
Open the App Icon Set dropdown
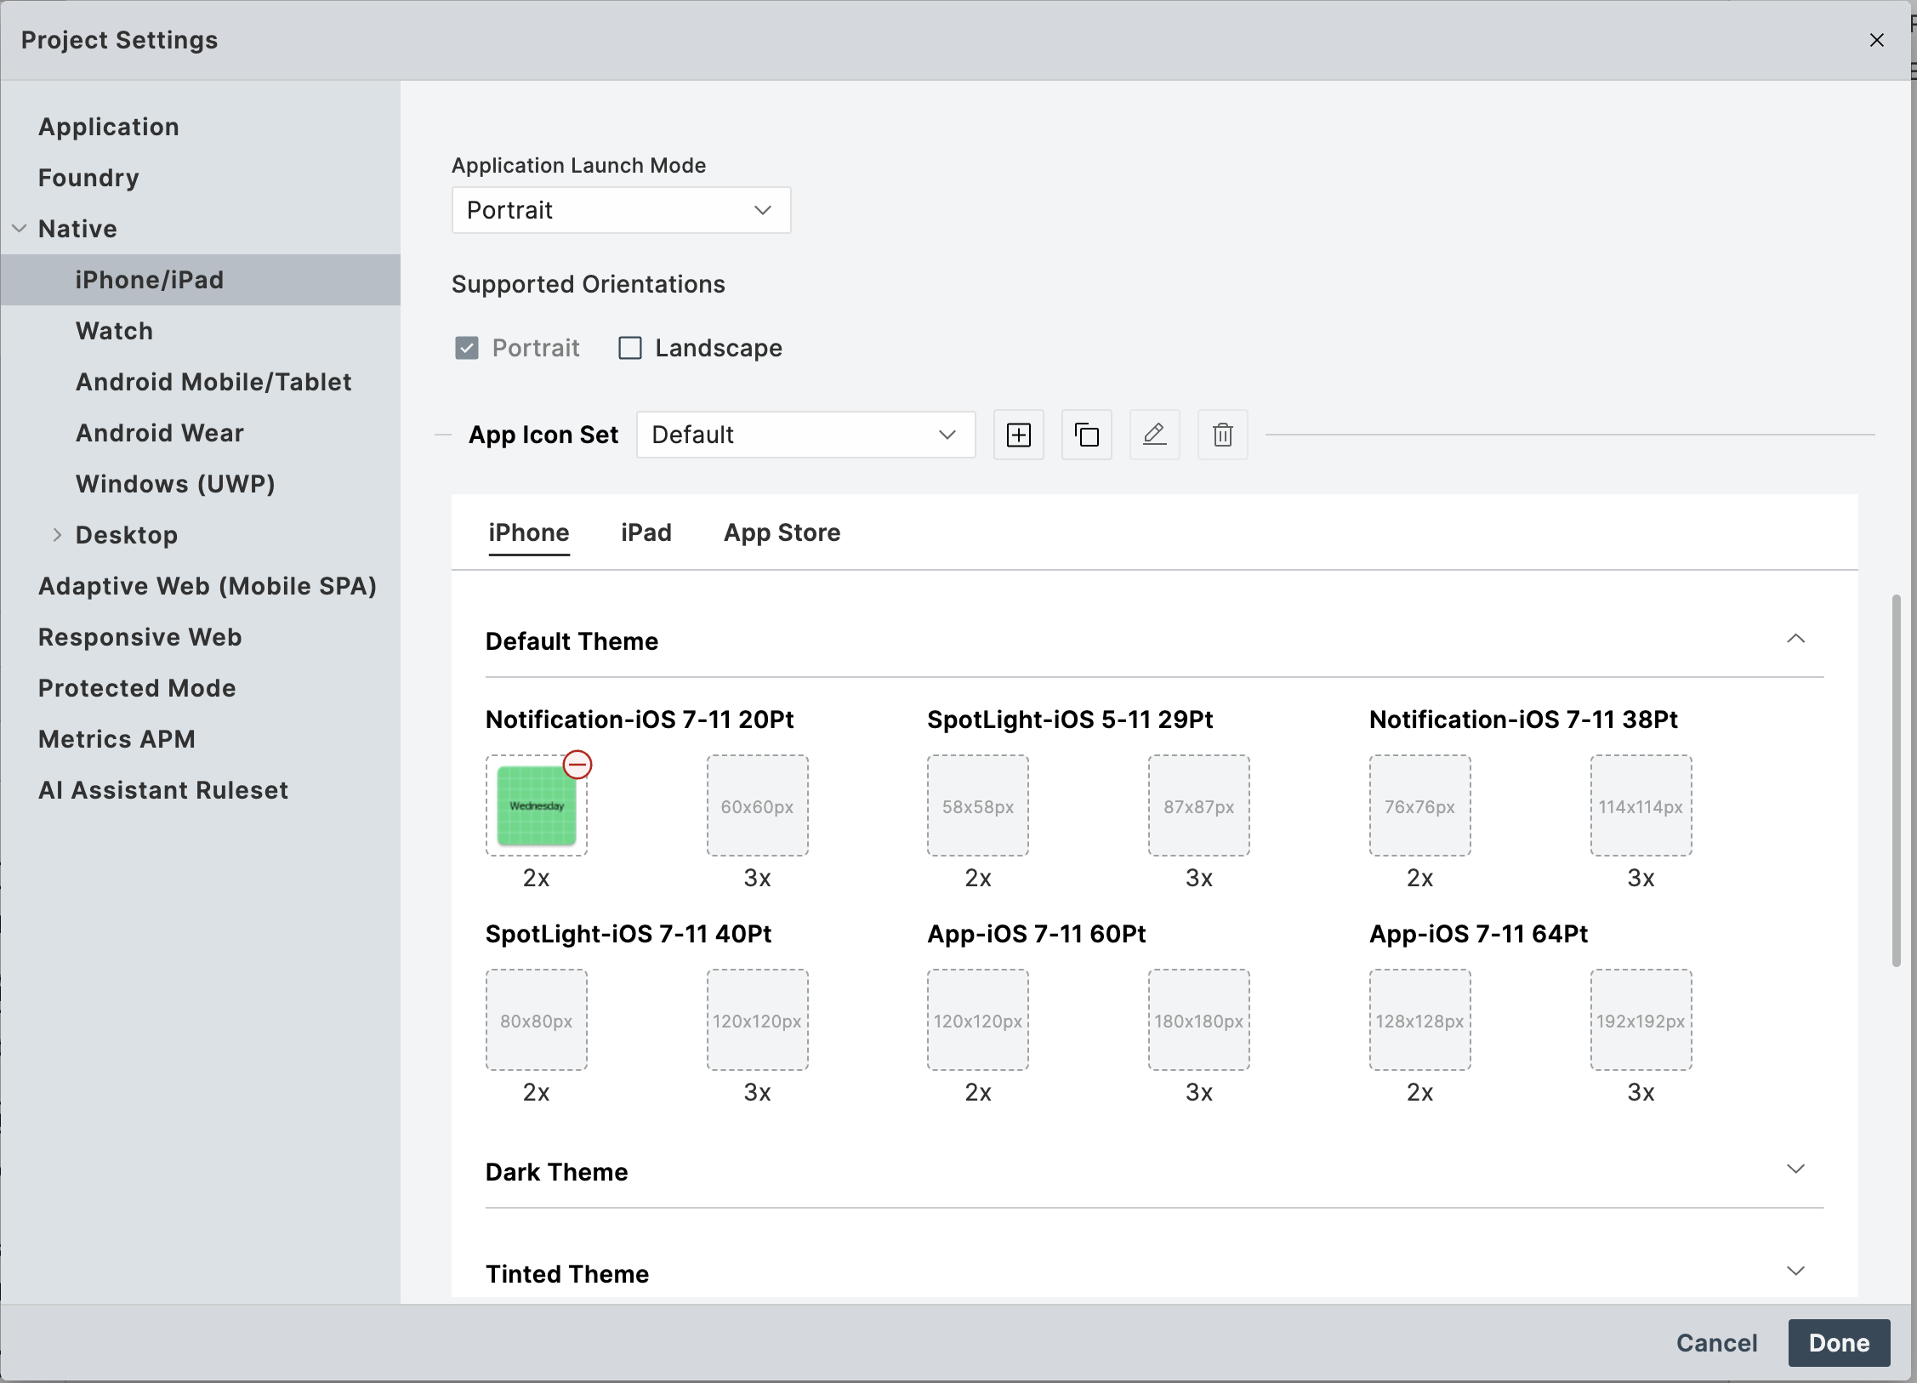pos(805,435)
